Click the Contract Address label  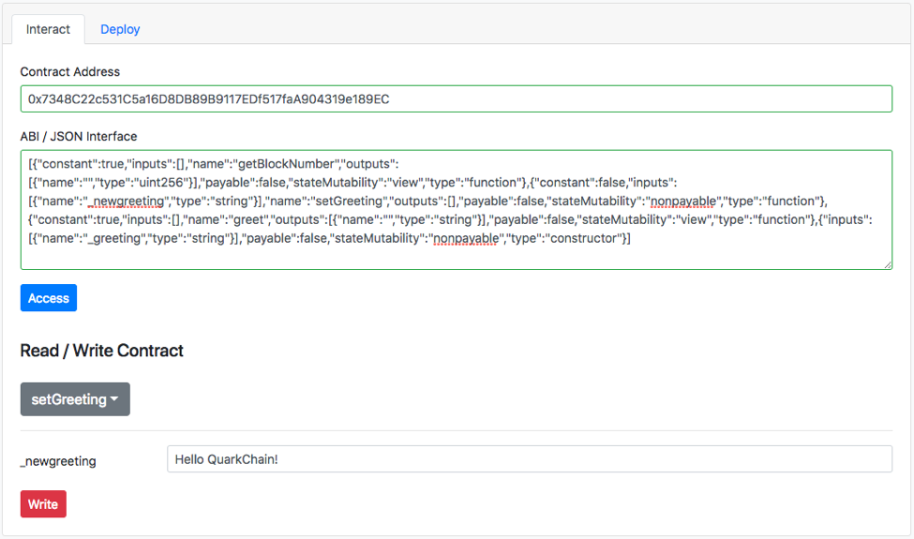(x=70, y=71)
